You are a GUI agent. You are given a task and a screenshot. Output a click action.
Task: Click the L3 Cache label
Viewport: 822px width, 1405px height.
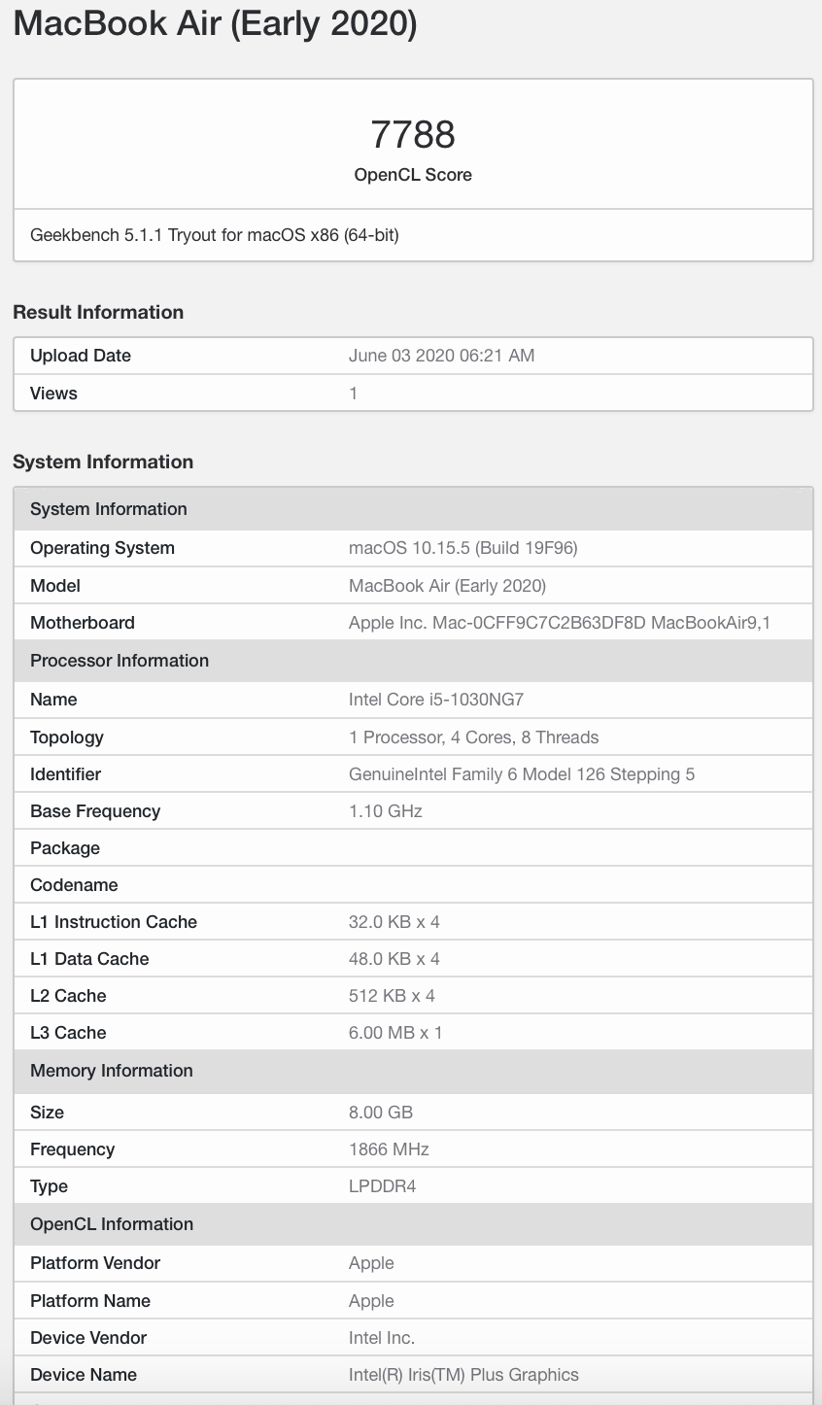click(x=68, y=1033)
